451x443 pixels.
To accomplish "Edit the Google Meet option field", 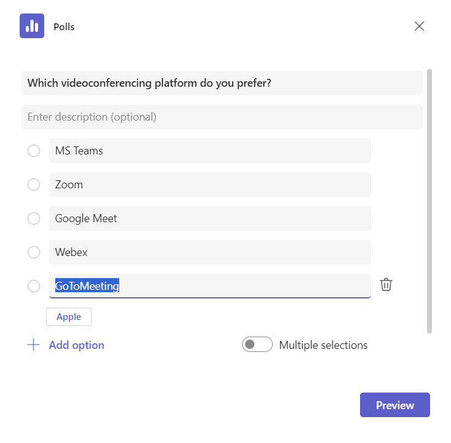I will pos(210,218).
